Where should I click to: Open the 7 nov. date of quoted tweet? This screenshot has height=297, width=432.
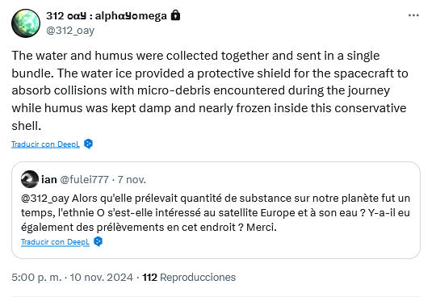[x=132, y=179]
